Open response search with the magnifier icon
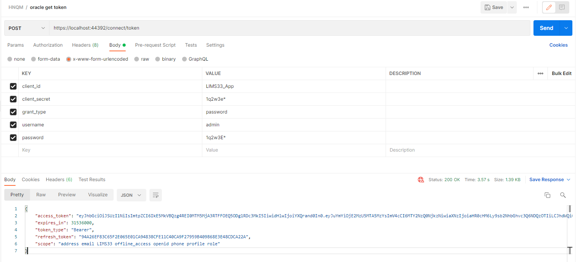The width and height of the screenshot is (579, 262). (563, 195)
